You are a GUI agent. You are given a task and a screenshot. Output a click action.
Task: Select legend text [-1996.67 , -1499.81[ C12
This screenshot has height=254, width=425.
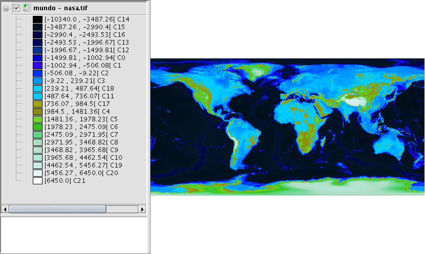[87, 50]
